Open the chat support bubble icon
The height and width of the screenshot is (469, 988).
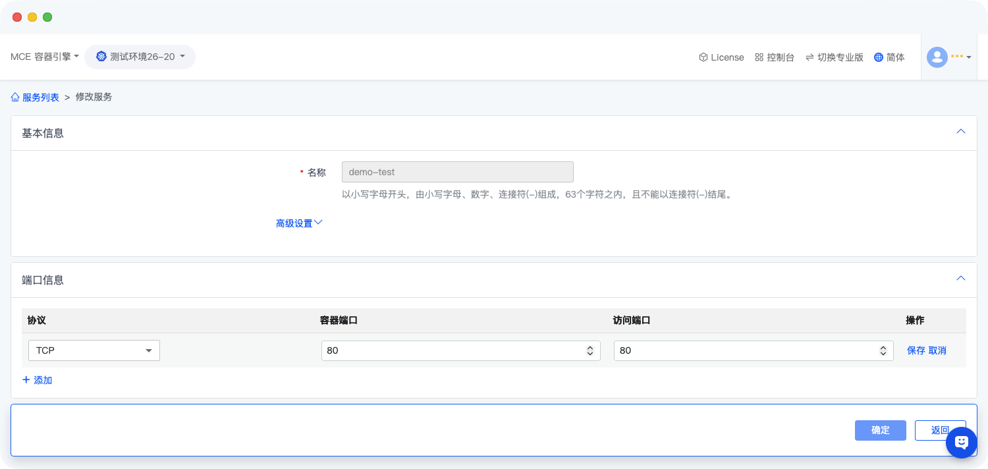click(x=961, y=442)
